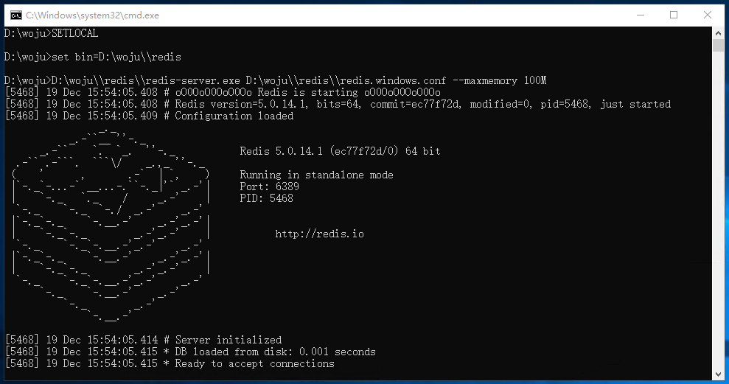
Task: Click the scrollbar down arrow
Action: [719, 374]
